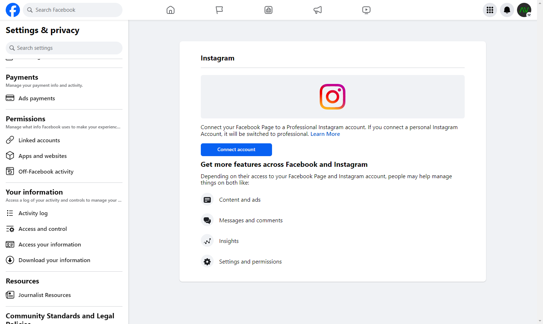Open the notifications bell icon
The width and height of the screenshot is (543, 324).
click(x=507, y=10)
